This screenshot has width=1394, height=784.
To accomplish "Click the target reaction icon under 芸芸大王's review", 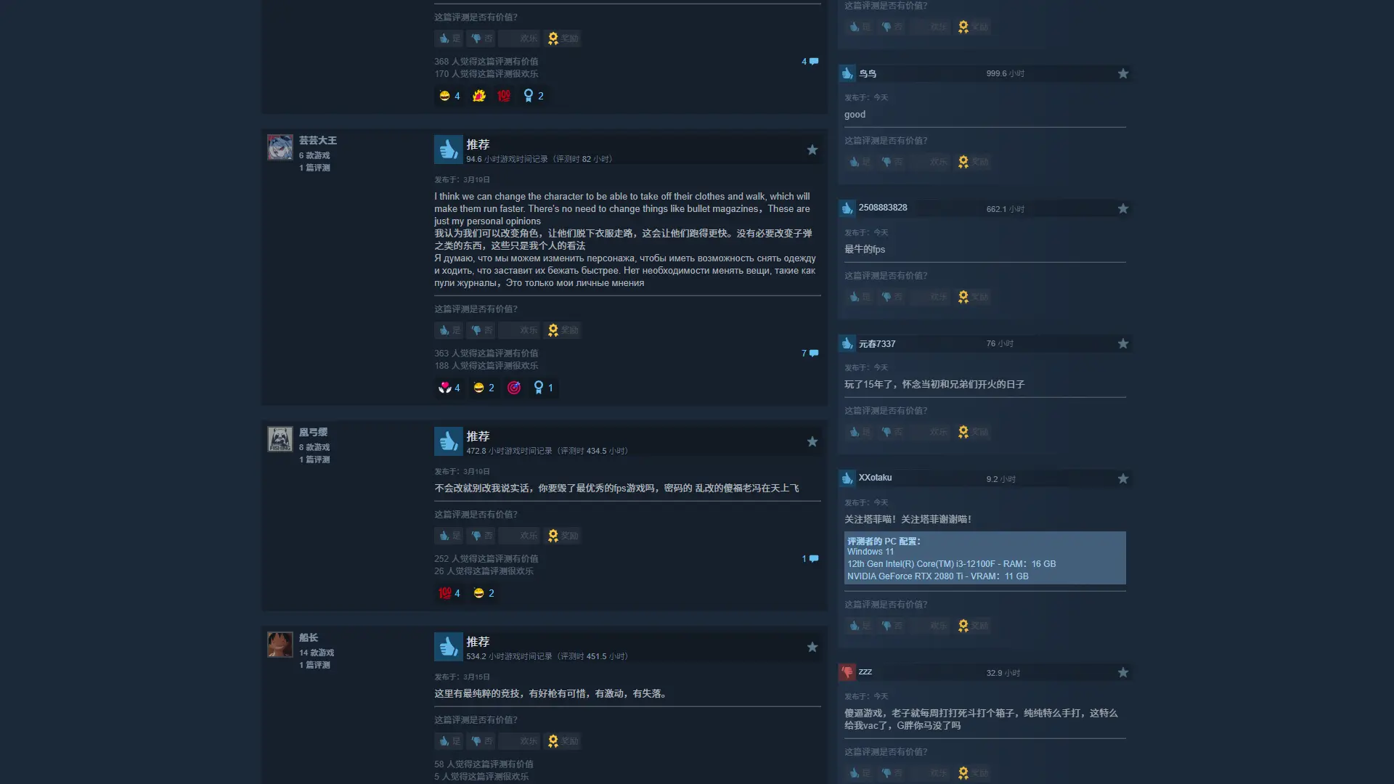I will click(x=514, y=388).
